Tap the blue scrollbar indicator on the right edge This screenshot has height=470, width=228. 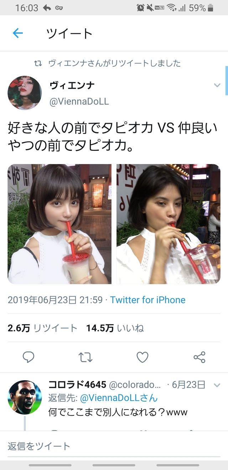(227, 80)
